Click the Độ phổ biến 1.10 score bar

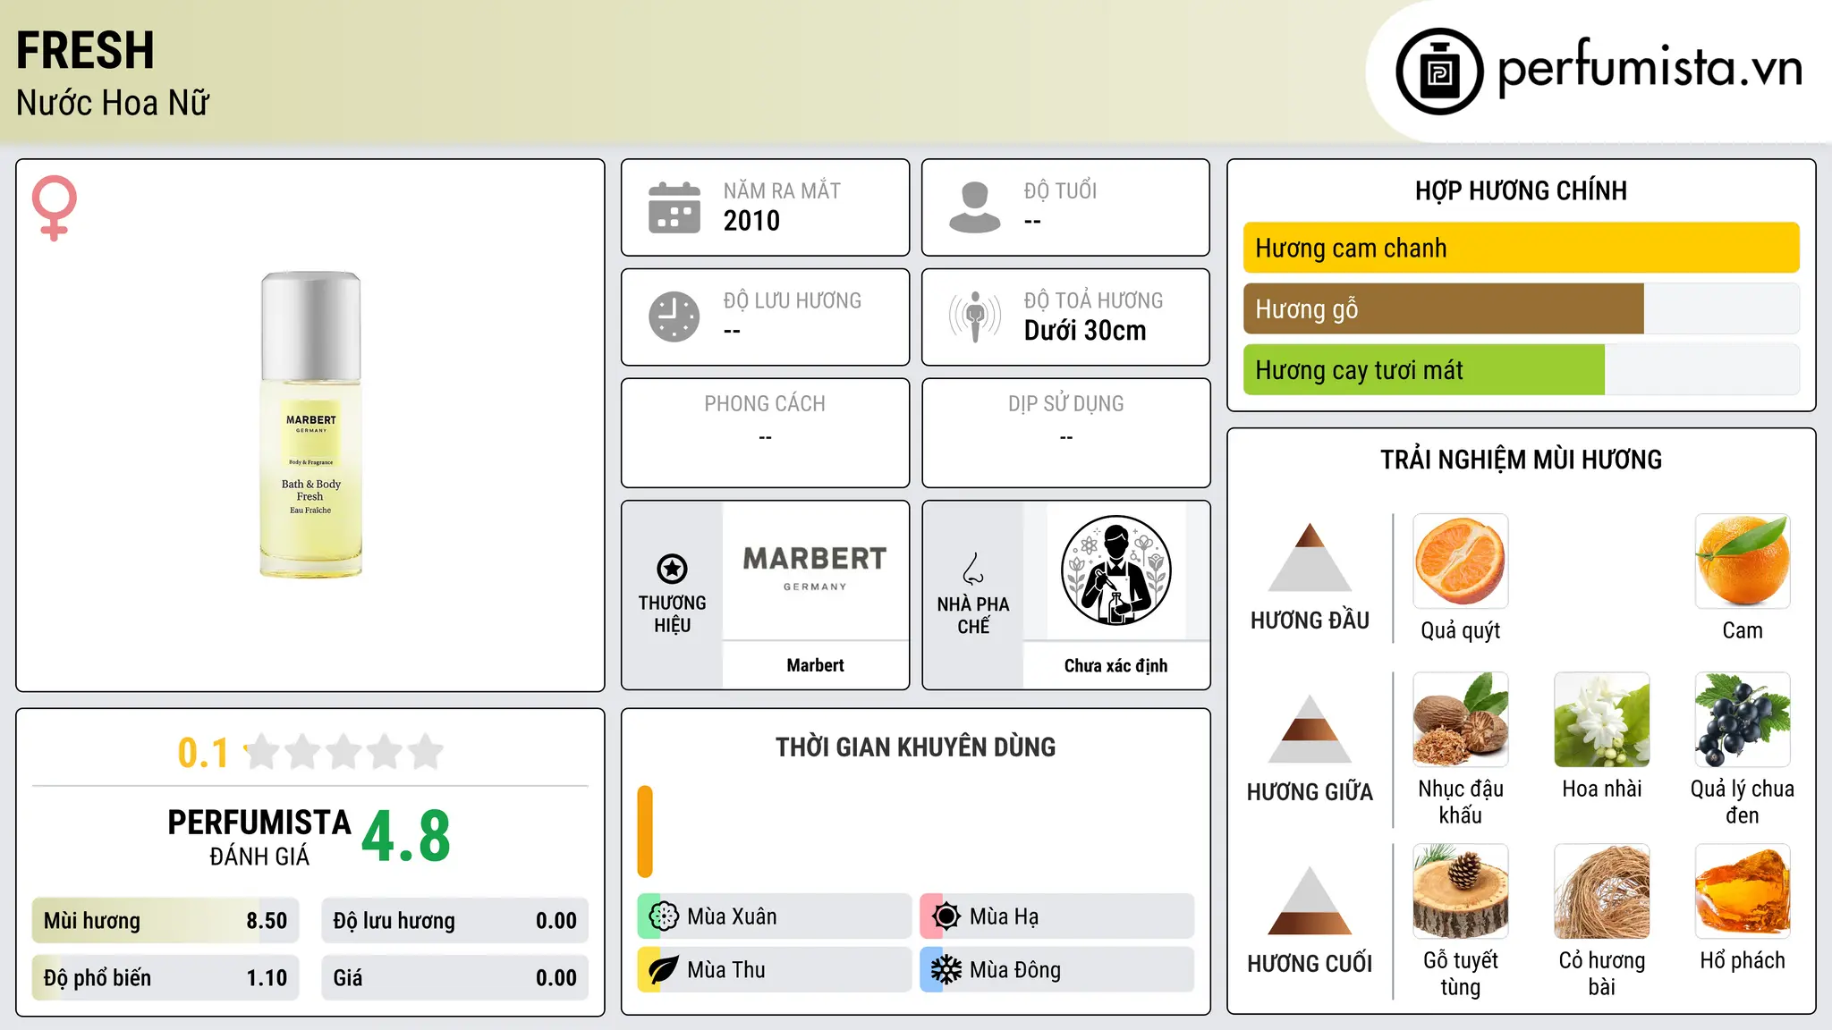point(165,977)
